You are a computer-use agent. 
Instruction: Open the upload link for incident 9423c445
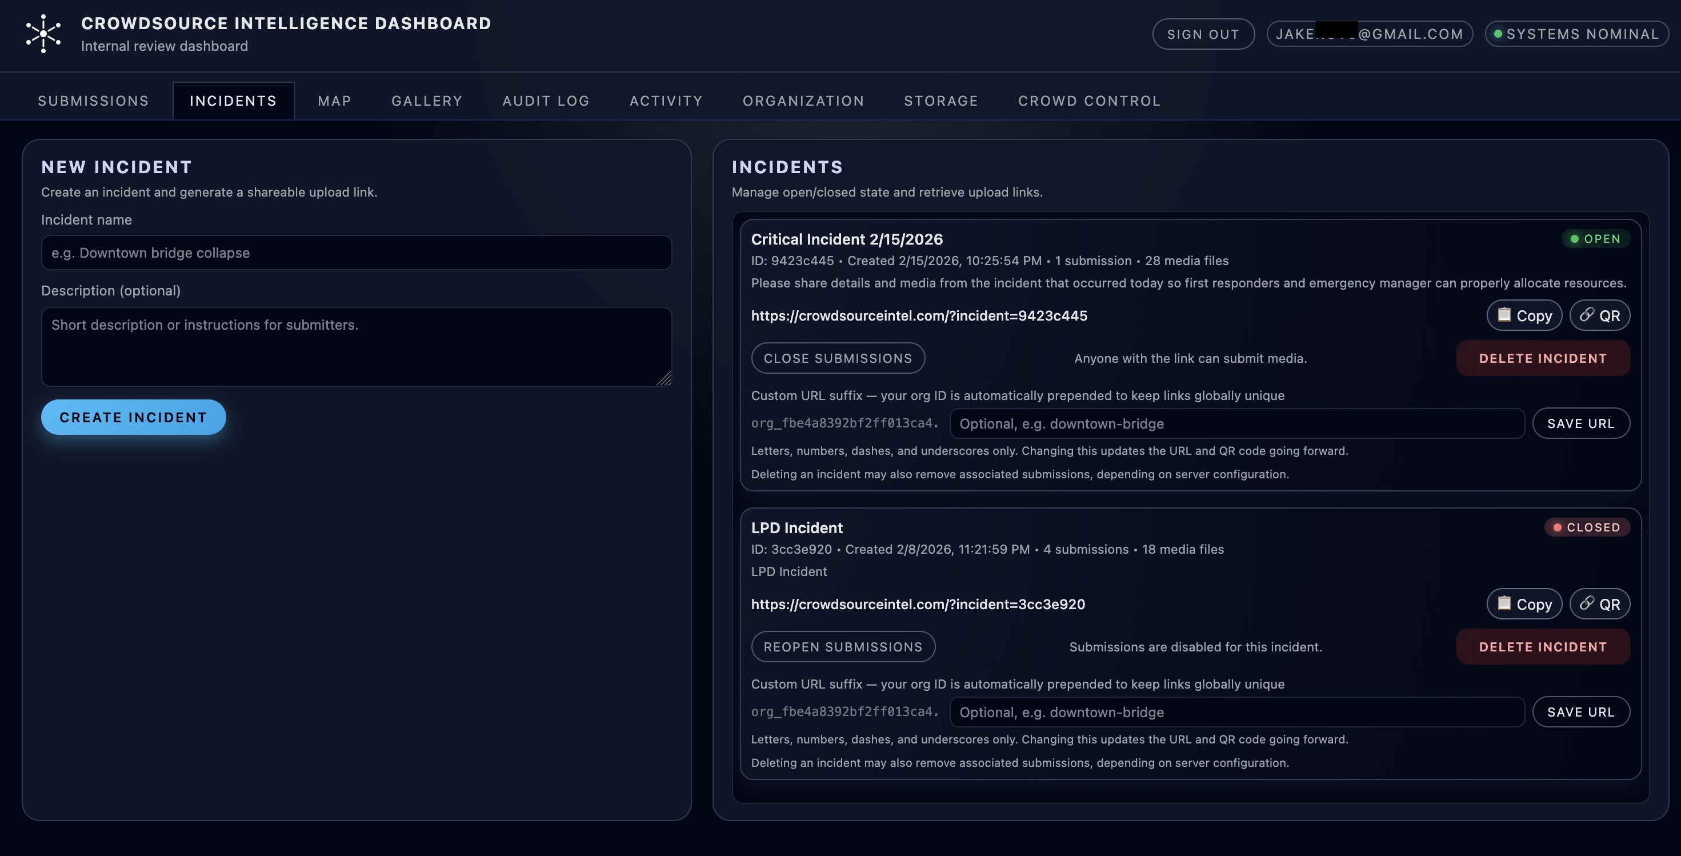tap(919, 315)
